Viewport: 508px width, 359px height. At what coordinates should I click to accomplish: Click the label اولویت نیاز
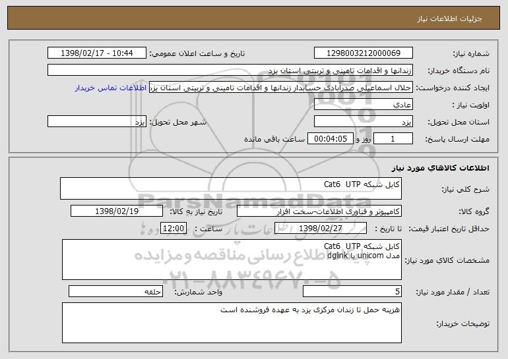[x=471, y=105]
